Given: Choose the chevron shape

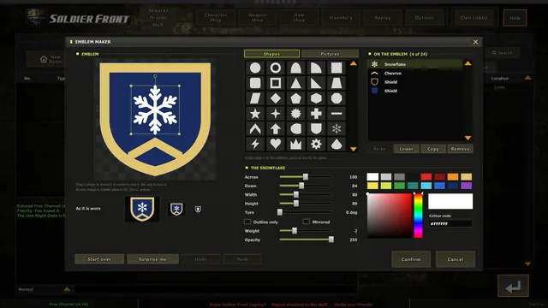Looking at the screenshot, I should tap(255, 129).
